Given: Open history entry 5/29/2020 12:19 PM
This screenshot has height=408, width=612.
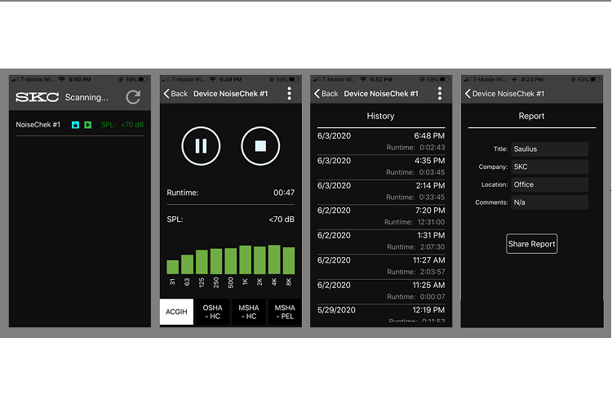Looking at the screenshot, I should point(381,314).
